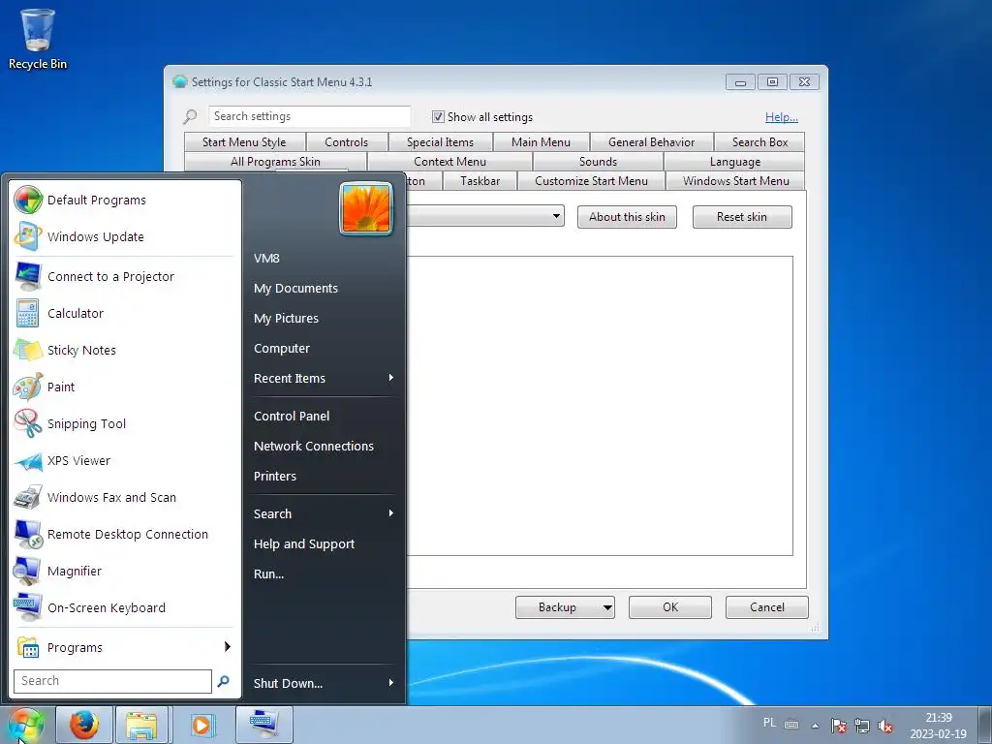Launch Windows Update entry
The height and width of the screenshot is (744, 992).
(125, 236)
